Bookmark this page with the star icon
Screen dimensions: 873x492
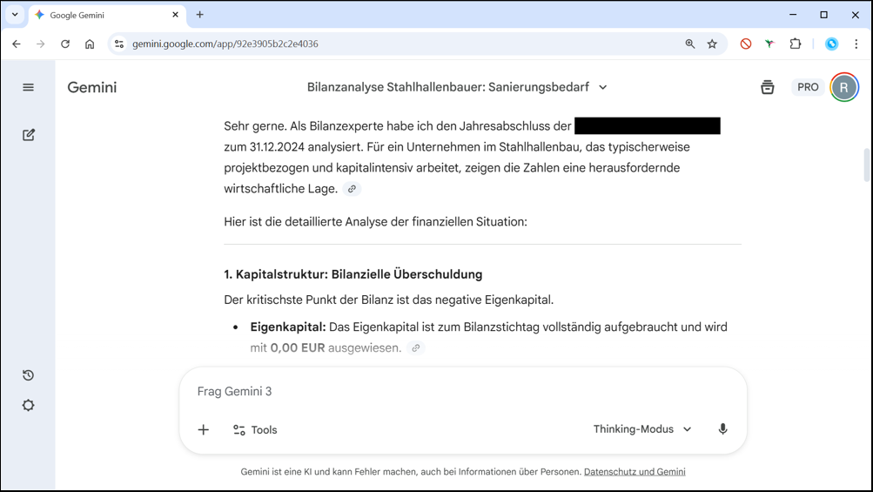pyautogui.click(x=712, y=44)
